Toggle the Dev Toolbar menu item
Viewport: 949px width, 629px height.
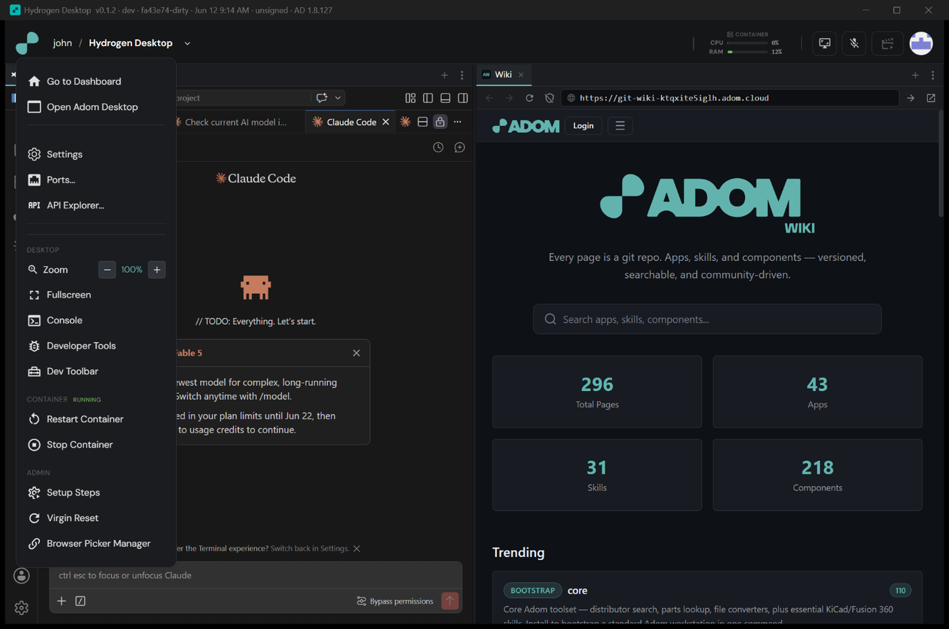coord(96,371)
